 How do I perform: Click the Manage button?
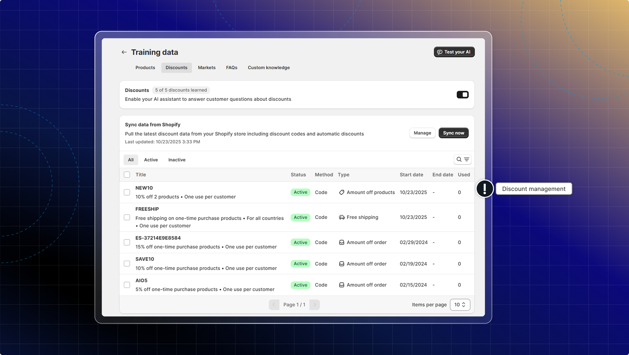coord(422,133)
